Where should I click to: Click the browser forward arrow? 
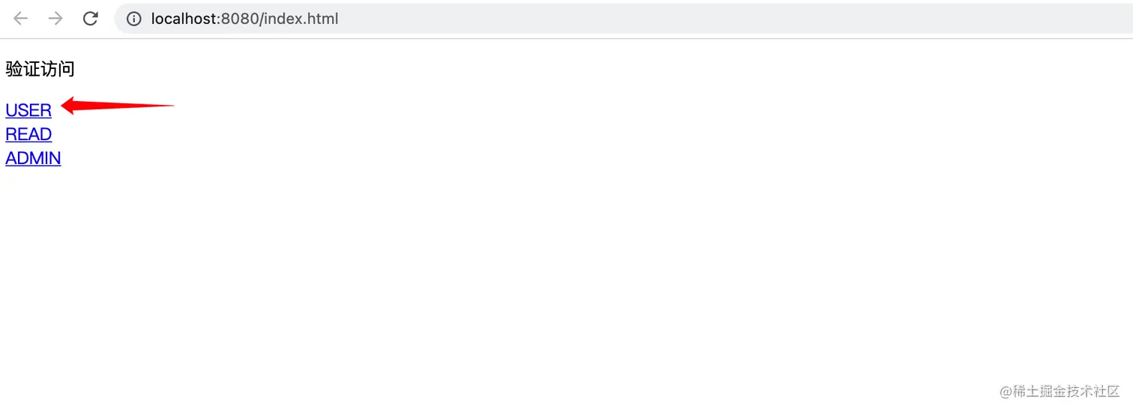[x=55, y=19]
